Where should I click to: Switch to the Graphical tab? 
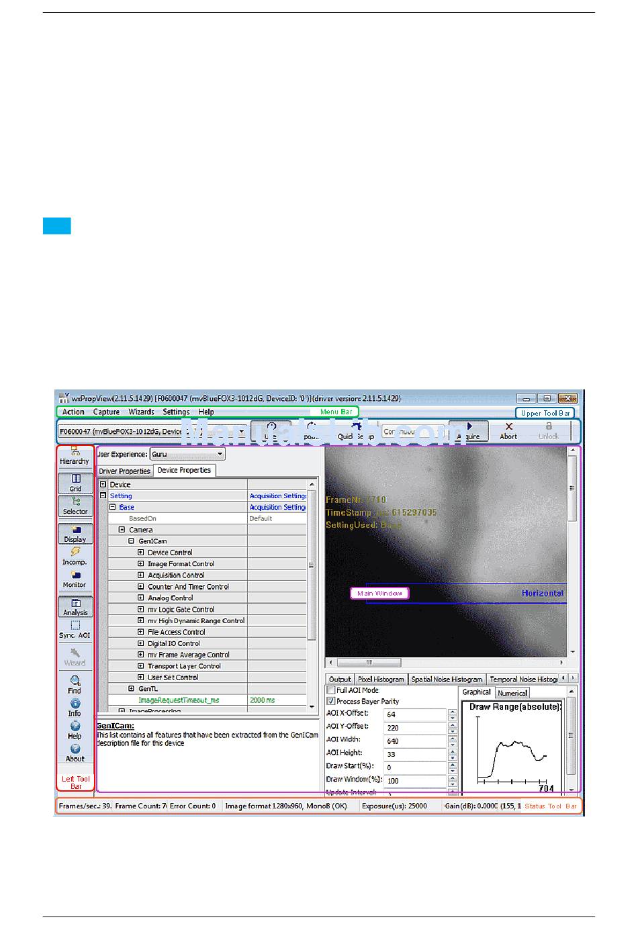(x=477, y=692)
